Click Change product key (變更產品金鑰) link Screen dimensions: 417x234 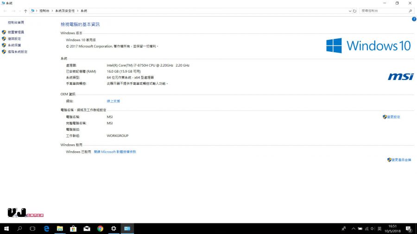[401, 160]
